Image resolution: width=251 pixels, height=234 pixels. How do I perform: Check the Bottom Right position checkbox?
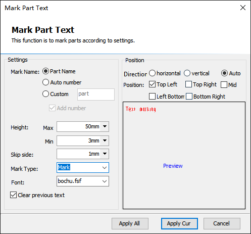click(x=189, y=97)
